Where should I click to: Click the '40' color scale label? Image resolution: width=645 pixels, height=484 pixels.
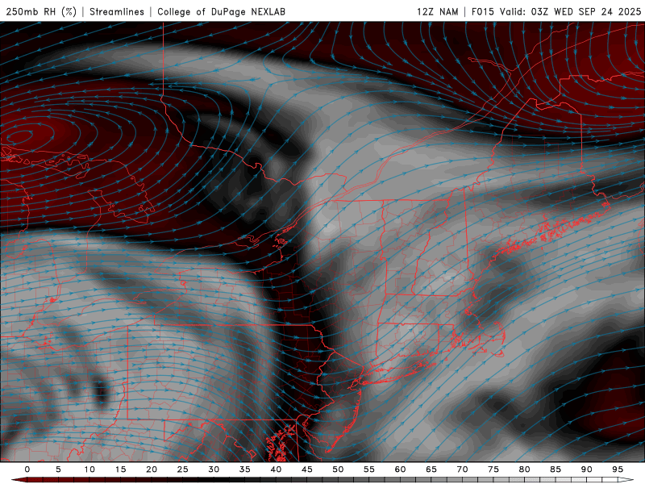pos(276,469)
